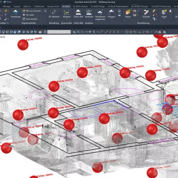178x178 pixels.
Task: Activate the SmartSnap tool
Action: click(x=16, y=13)
